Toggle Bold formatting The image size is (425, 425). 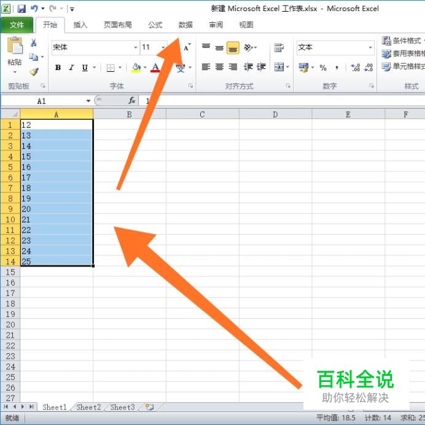click(58, 68)
